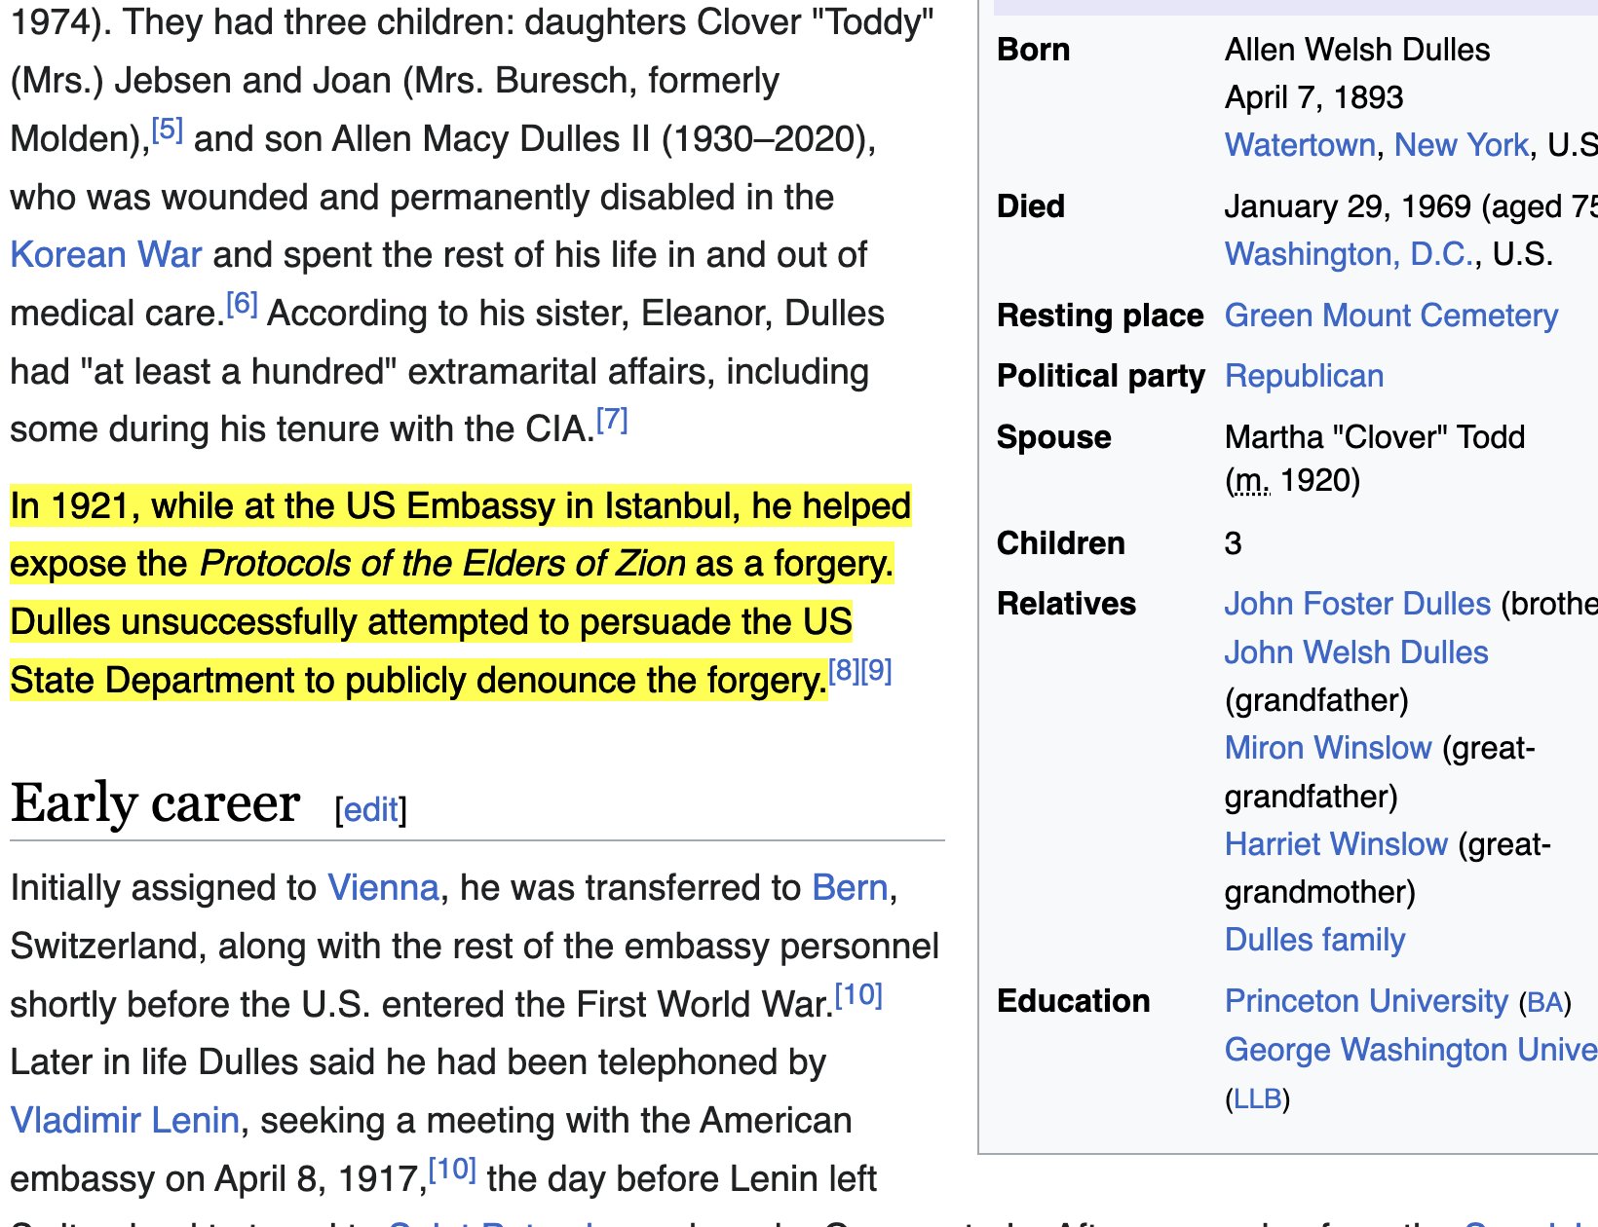Open the Korean War article link
Image resolution: width=1598 pixels, height=1227 pixels.
(x=105, y=255)
